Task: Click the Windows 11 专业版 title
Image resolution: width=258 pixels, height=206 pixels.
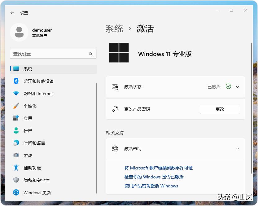Action: [165, 54]
